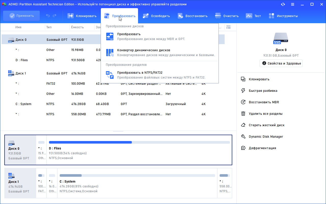Open the Очистить toolbar menu
326x204 pixels.
[x=227, y=16]
